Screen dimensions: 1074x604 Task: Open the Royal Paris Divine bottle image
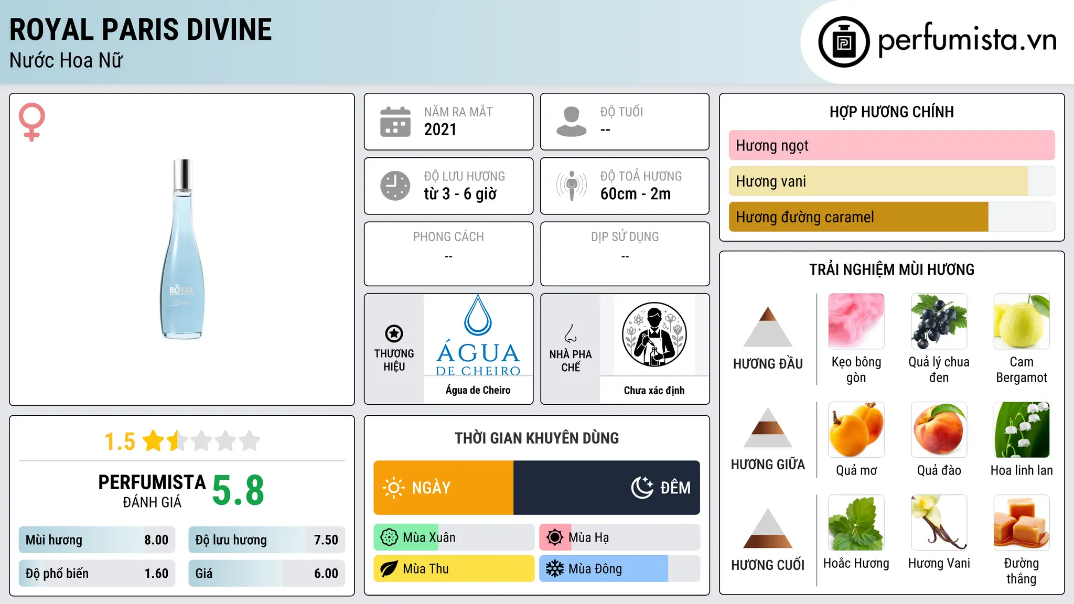[182, 249]
